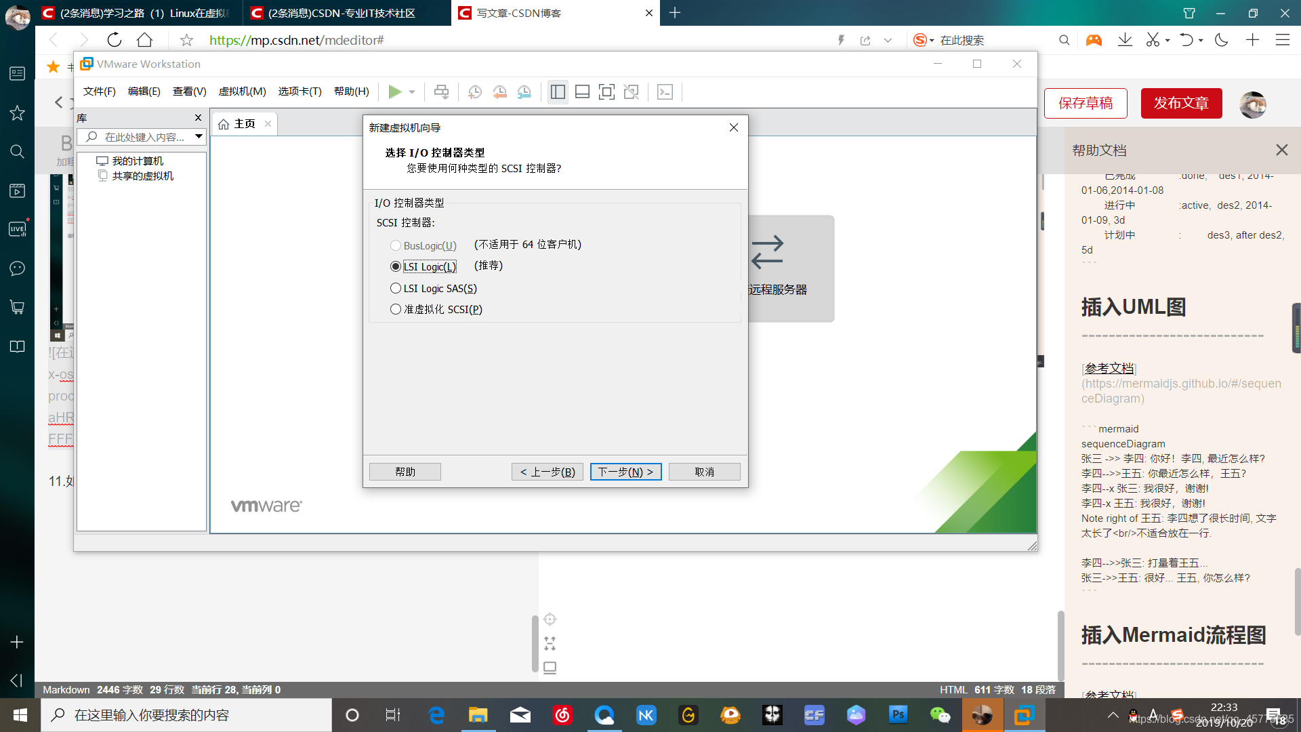Open the 帮助(H) menu in VMware

(351, 91)
